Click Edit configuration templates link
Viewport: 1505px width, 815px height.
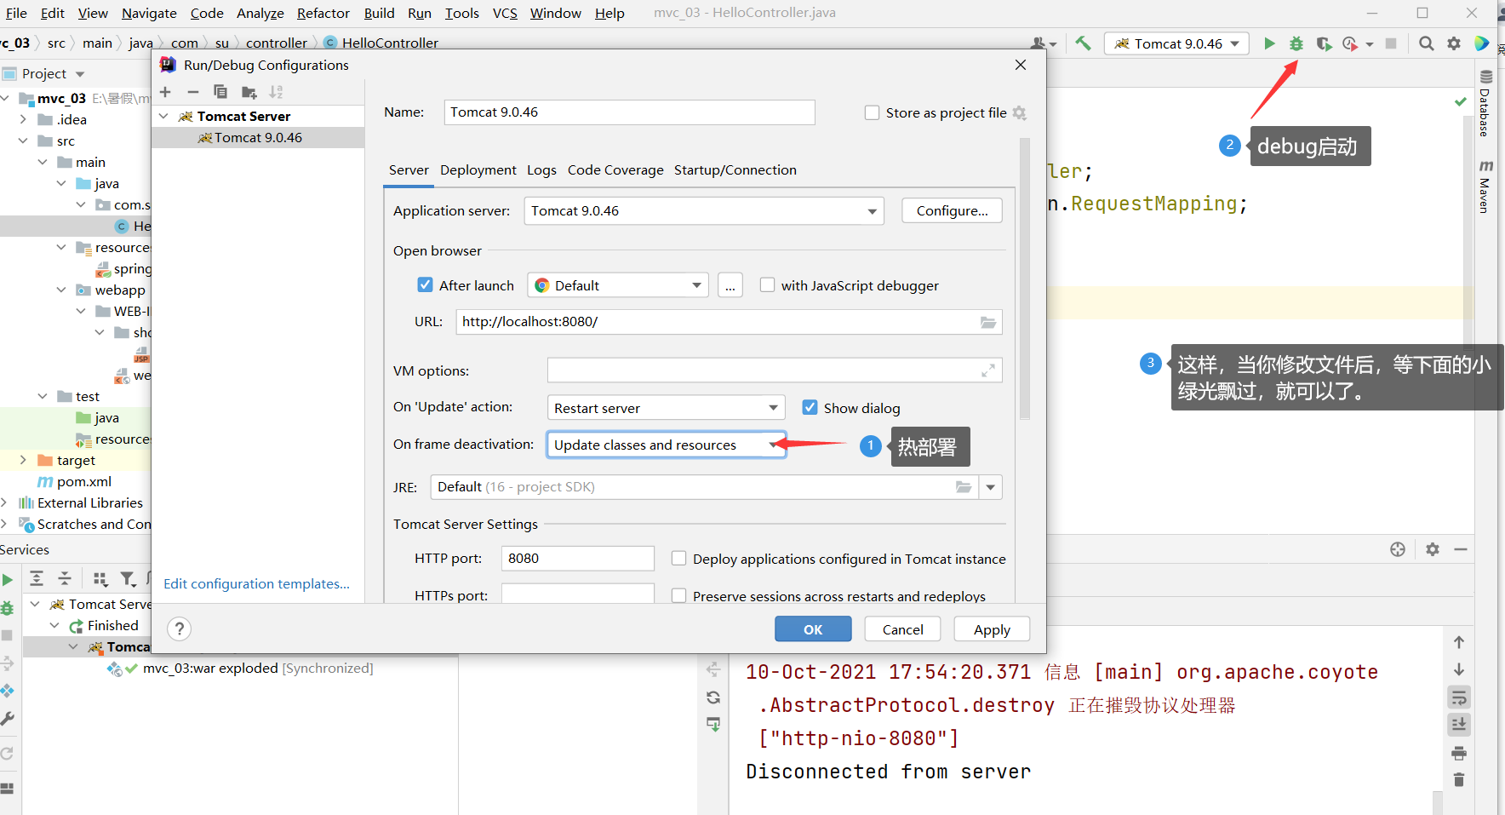[256, 583]
